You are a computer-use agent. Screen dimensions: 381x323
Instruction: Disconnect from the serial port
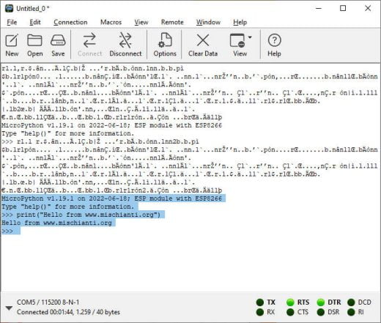(125, 40)
